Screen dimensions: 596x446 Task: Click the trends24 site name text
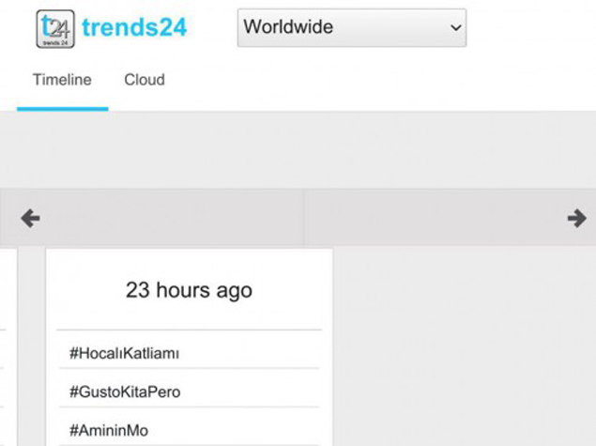(x=134, y=27)
